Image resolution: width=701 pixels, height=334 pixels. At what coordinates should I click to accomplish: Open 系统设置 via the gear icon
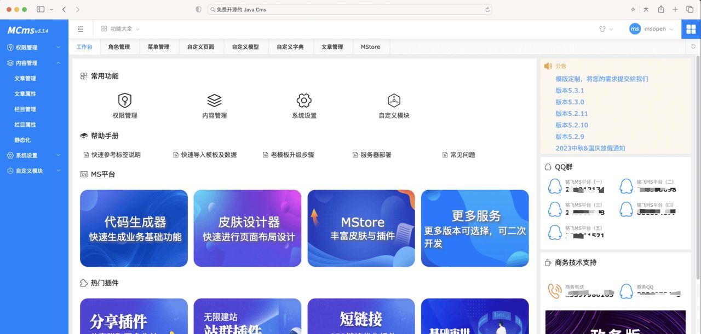[304, 101]
